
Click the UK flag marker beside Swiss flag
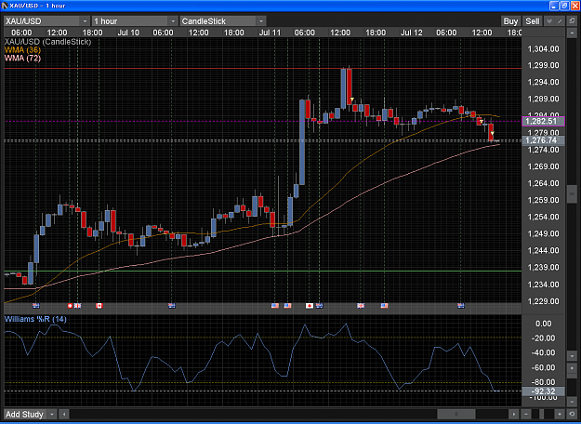(x=77, y=306)
